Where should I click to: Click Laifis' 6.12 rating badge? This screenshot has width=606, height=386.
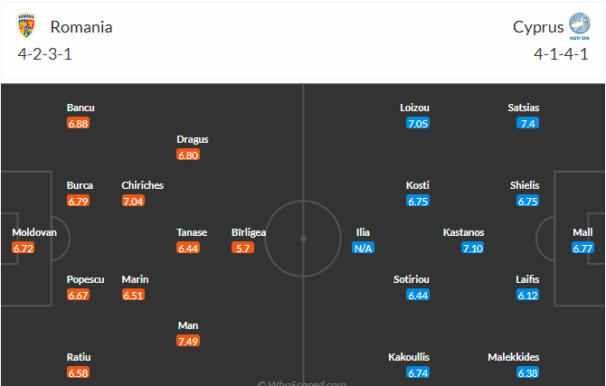tap(527, 295)
